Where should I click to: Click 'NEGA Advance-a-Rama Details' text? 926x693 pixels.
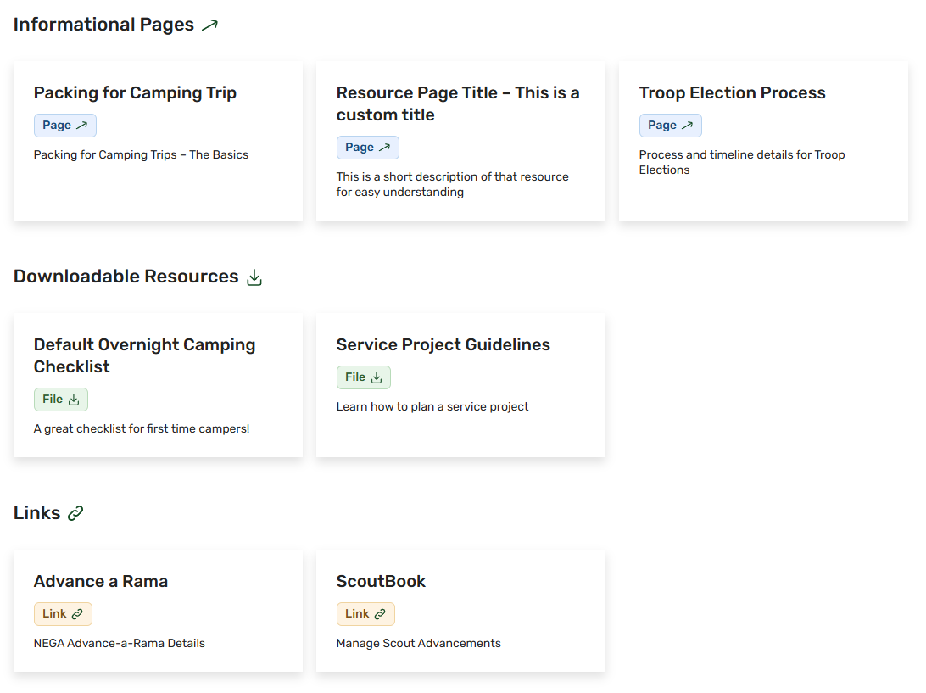(120, 643)
